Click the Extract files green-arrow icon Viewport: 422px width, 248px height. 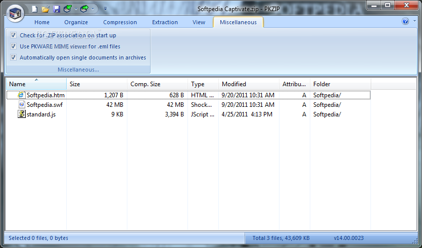(x=84, y=9)
